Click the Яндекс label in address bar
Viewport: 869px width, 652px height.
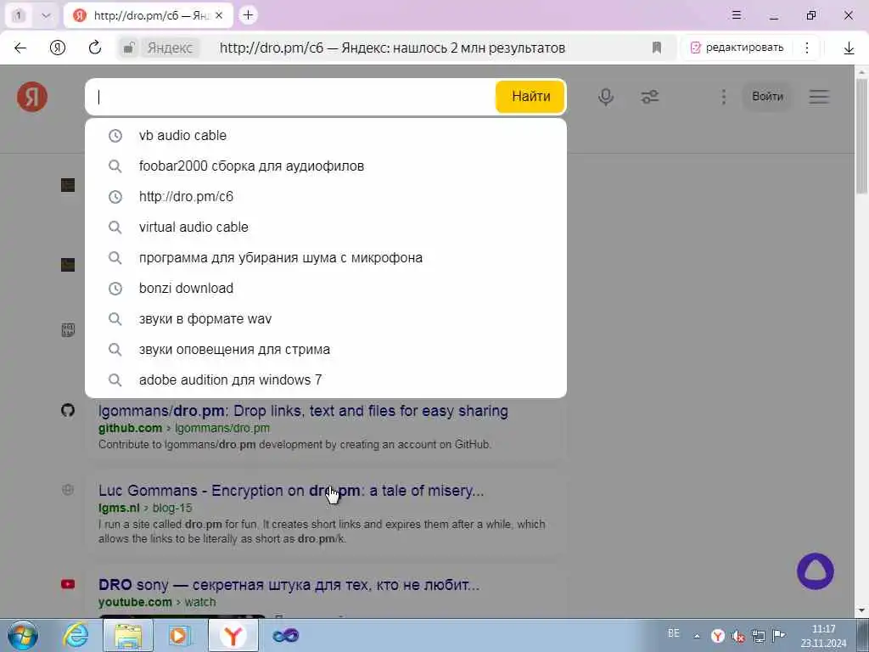click(170, 48)
